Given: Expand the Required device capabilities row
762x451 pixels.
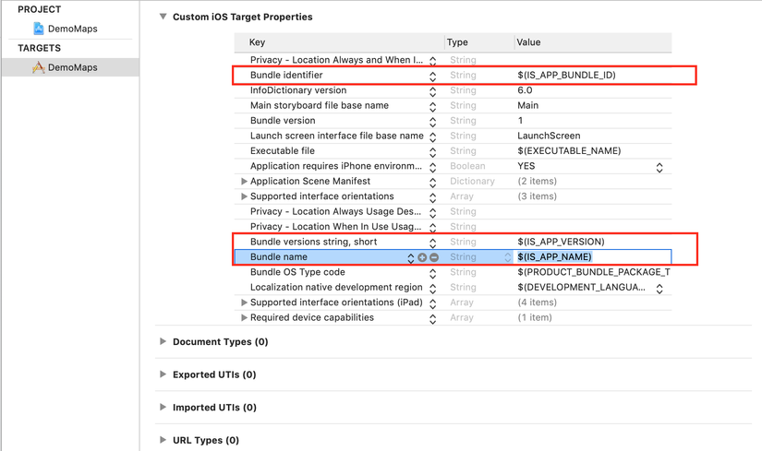Looking at the screenshot, I should tap(244, 318).
